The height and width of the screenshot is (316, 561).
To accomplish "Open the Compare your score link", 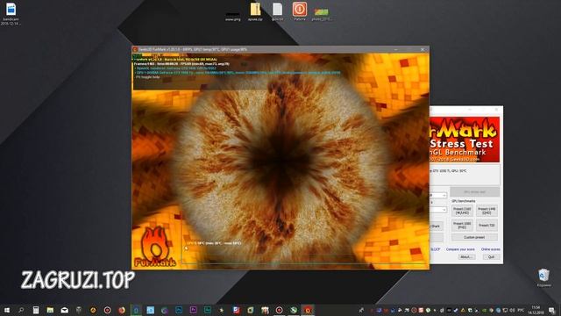I will [460, 249].
